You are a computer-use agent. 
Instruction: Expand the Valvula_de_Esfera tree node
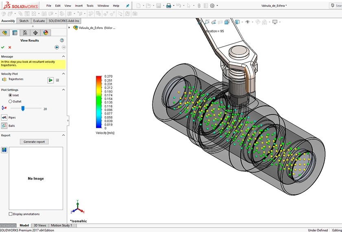tap(69, 28)
